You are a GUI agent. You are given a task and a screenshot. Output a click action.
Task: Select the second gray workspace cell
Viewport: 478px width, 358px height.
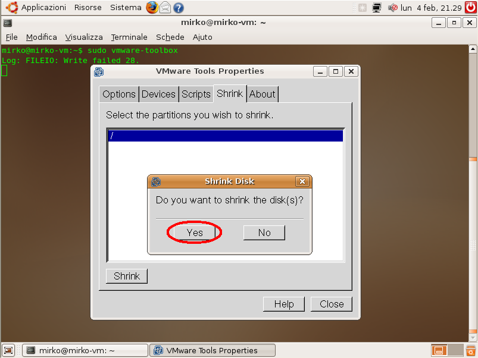click(455, 350)
